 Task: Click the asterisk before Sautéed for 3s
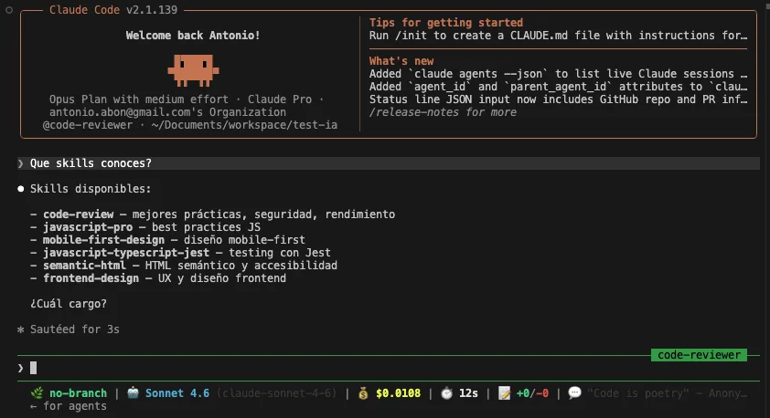tap(21, 329)
